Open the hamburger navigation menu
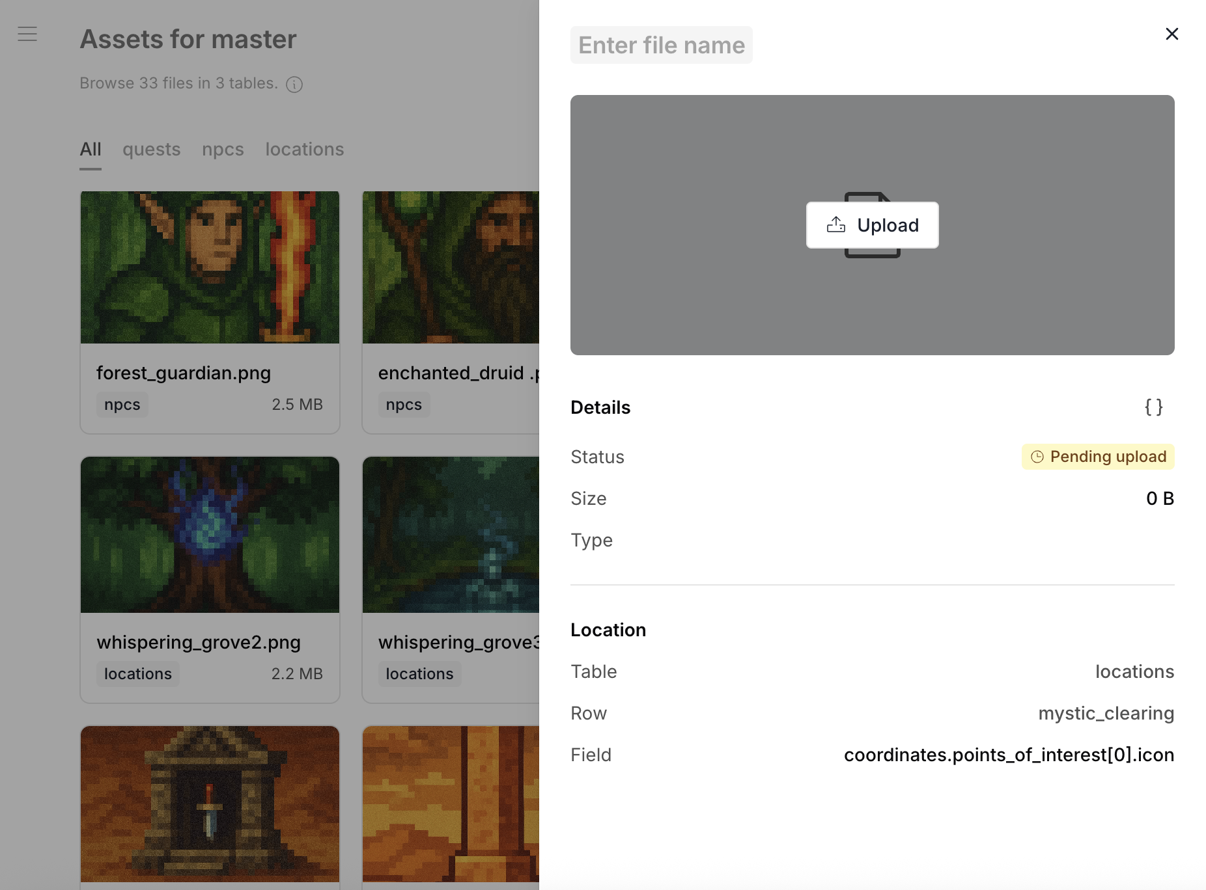This screenshot has height=890, width=1206. tap(27, 34)
